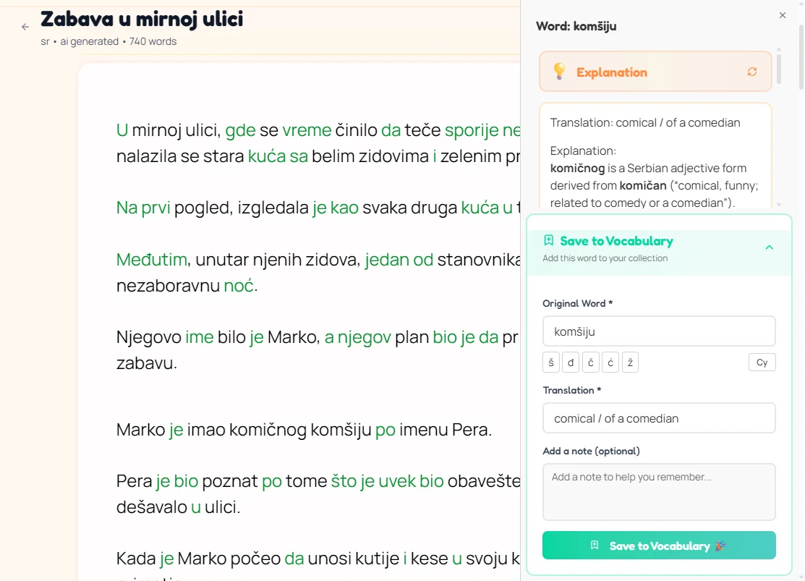
Task: Insert the đ special character
Action: pyautogui.click(x=571, y=362)
